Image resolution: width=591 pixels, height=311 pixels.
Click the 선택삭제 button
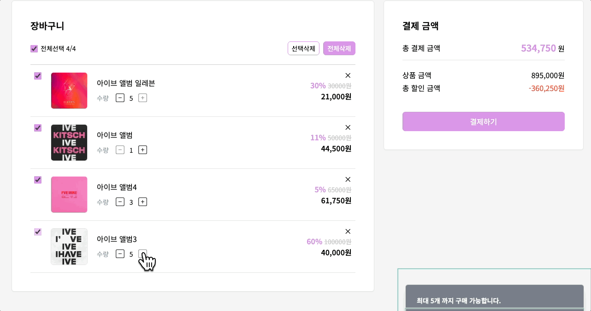303,48
